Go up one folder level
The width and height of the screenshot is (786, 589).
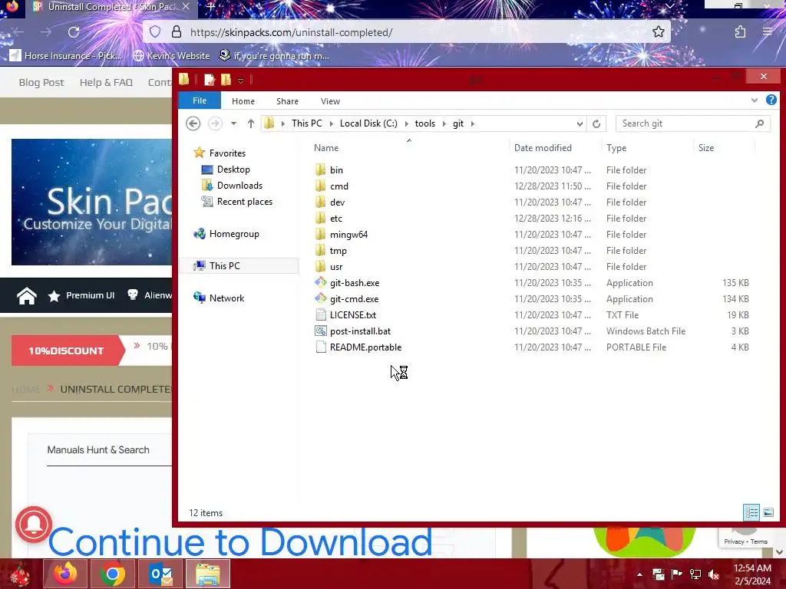(251, 123)
